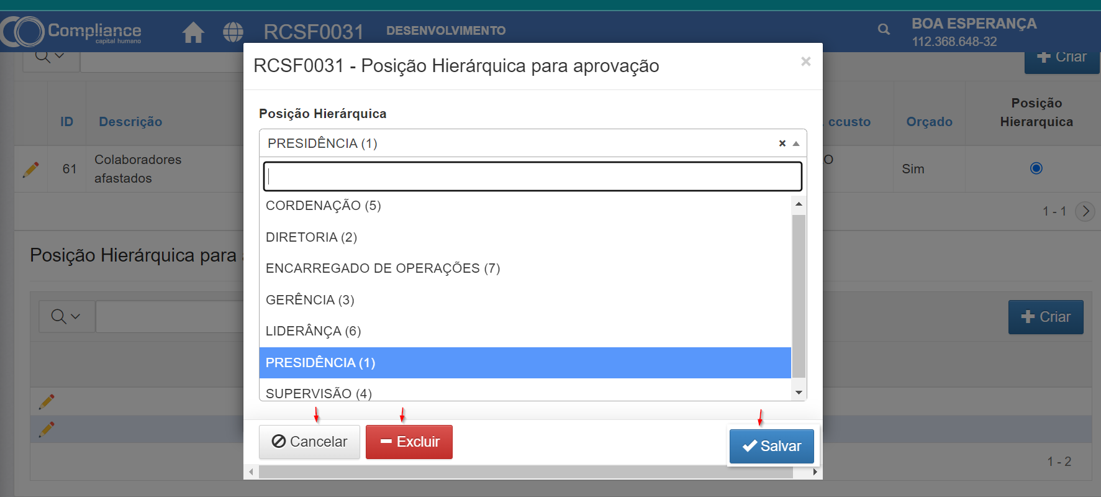Viewport: 1101px width, 497px height.
Task: Select SUPERVISÃO (4) option
Action: click(x=525, y=391)
